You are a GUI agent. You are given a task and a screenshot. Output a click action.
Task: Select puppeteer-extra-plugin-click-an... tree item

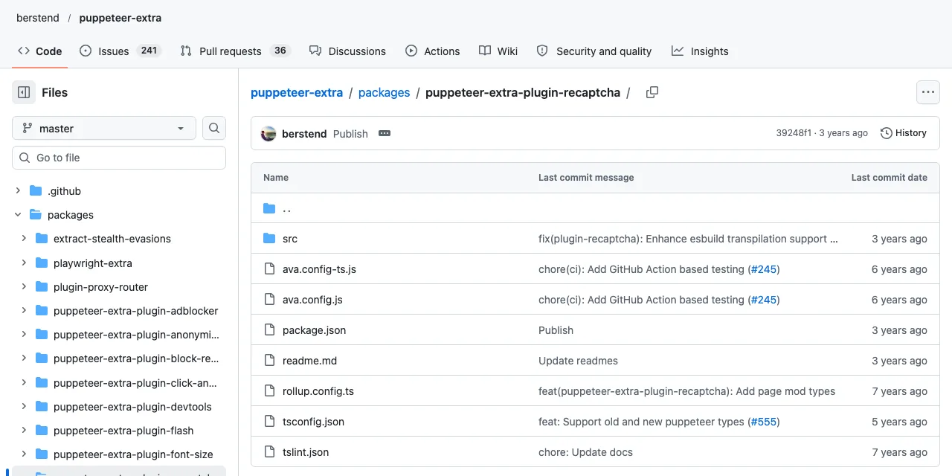[135, 383]
